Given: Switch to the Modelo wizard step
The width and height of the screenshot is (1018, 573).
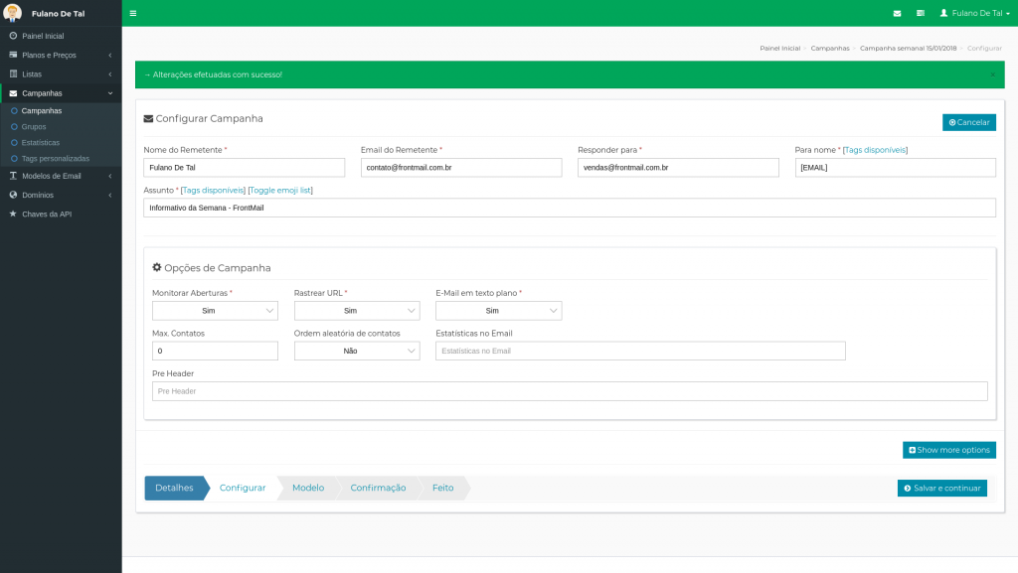Looking at the screenshot, I should coord(307,488).
